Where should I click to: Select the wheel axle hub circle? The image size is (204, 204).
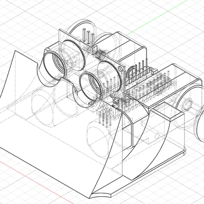[187, 105]
